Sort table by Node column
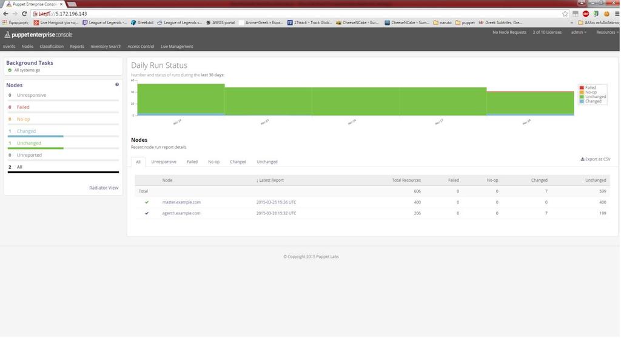Viewport: 621px width, 338px height. tap(167, 181)
